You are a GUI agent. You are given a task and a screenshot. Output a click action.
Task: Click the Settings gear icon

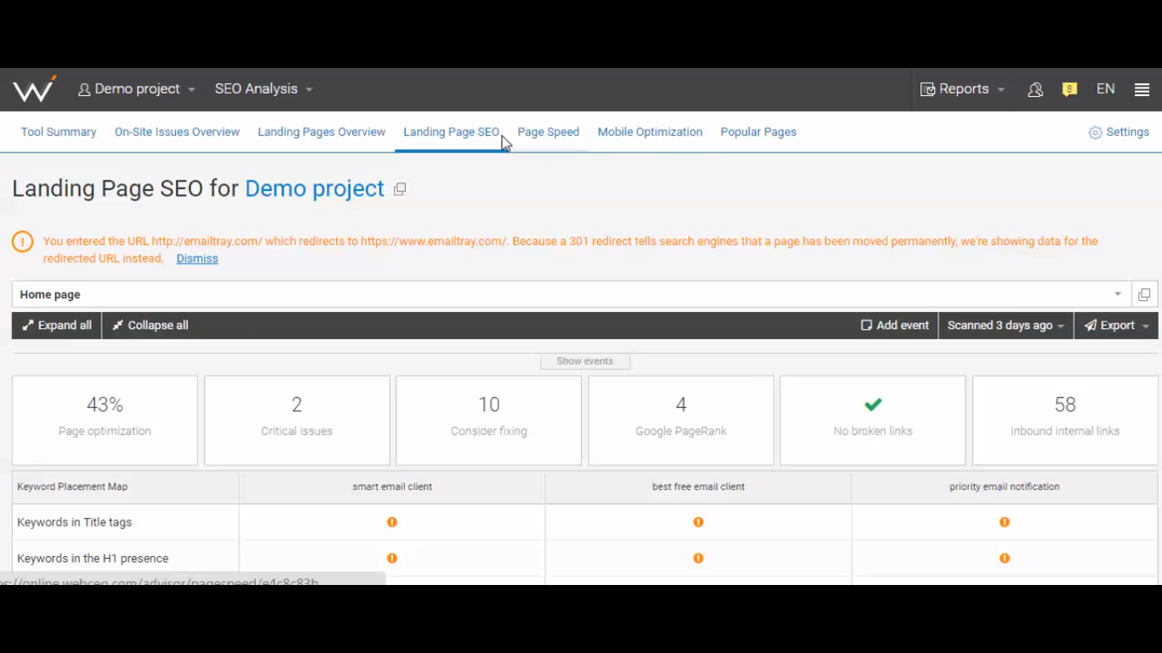pos(1096,133)
